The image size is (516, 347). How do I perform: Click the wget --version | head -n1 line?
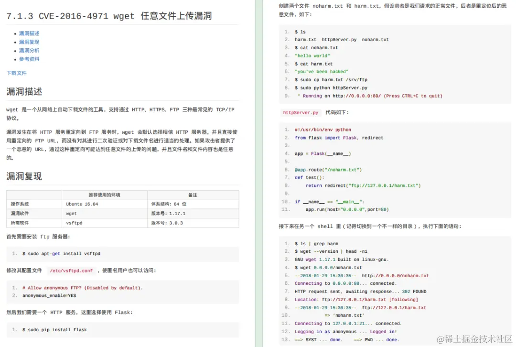tap(331, 251)
